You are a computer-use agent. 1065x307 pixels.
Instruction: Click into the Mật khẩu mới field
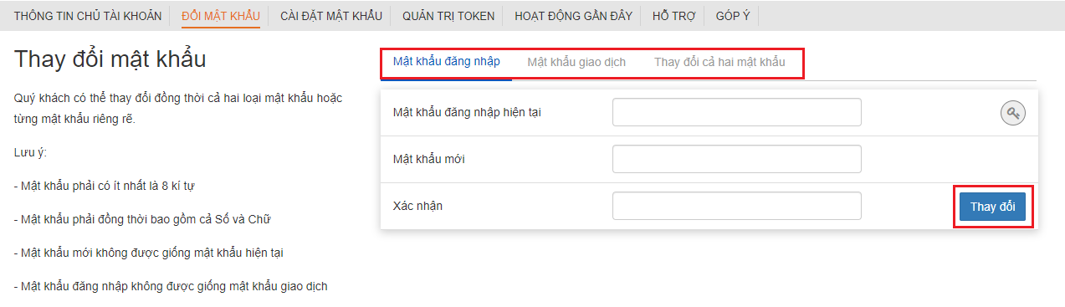(737, 159)
